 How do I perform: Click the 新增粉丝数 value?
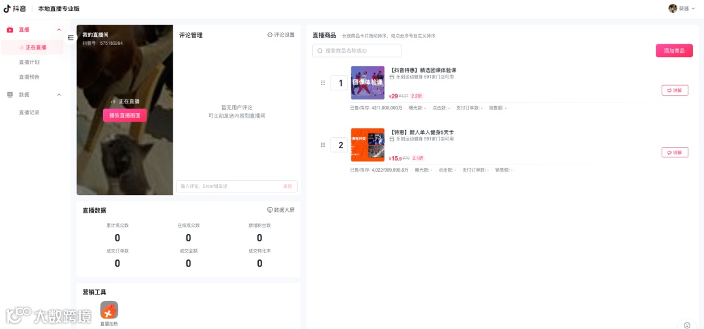[x=259, y=238]
